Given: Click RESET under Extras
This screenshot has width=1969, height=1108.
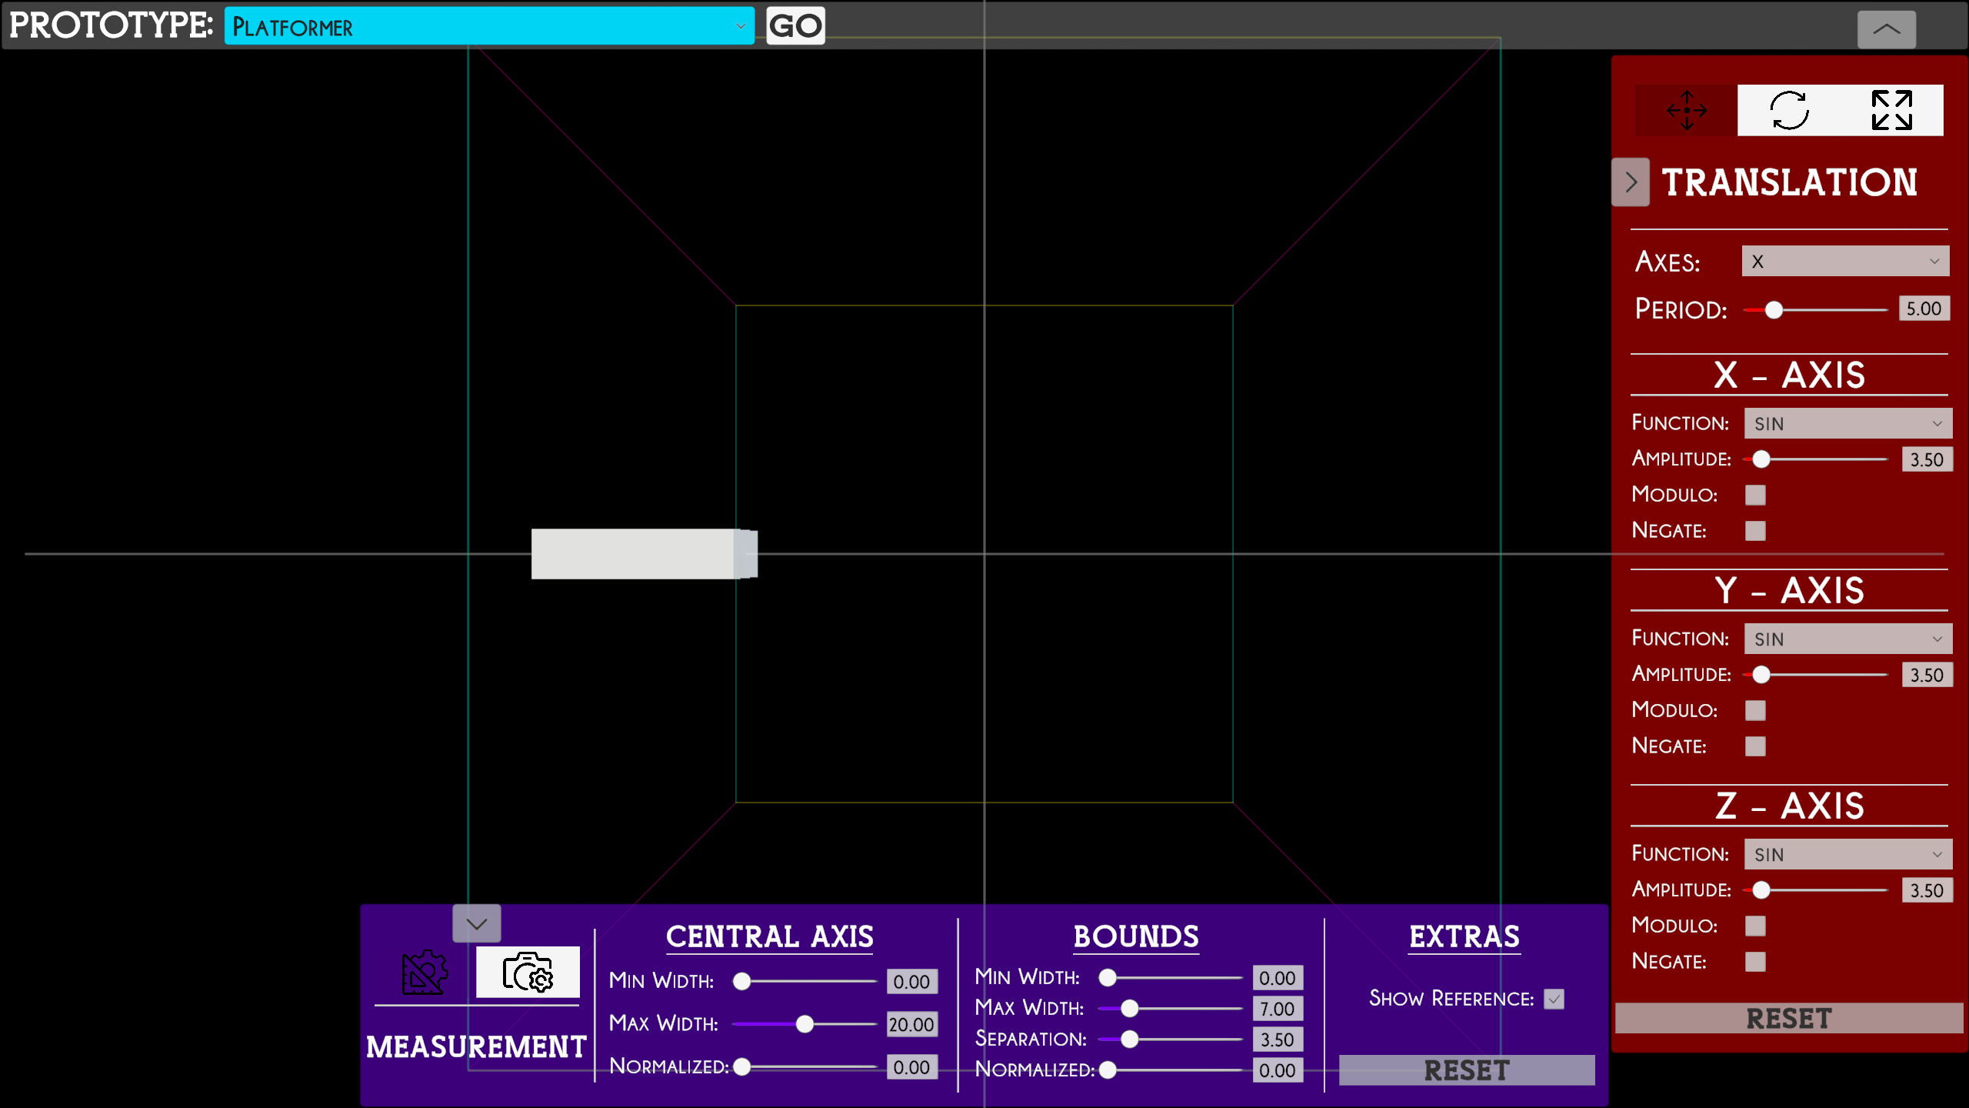Looking at the screenshot, I should (x=1466, y=1070).
